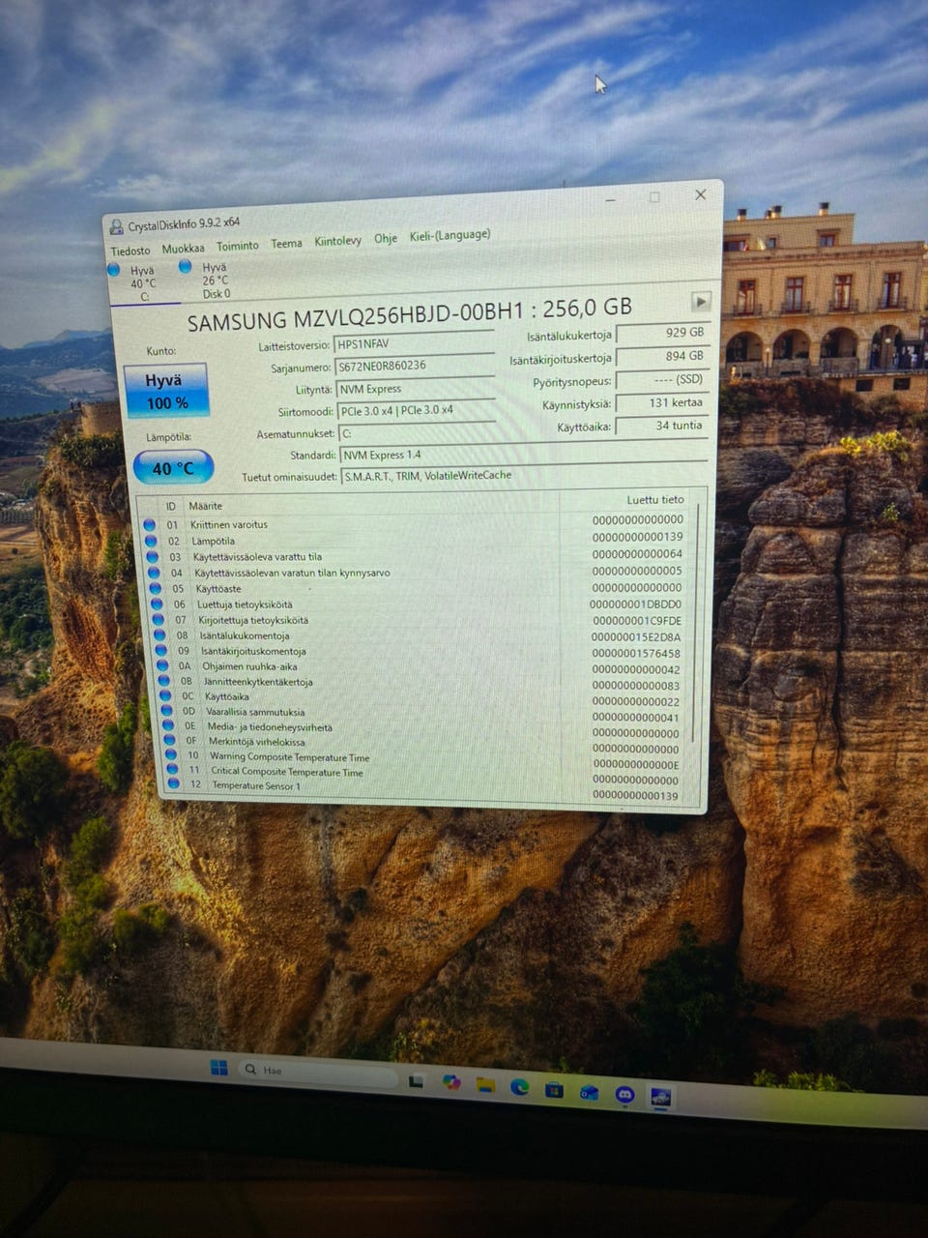The image size is (928, 1238).
Task: Minimize the CrystalDiskInfo window
Action: click(x=611, y=200)
